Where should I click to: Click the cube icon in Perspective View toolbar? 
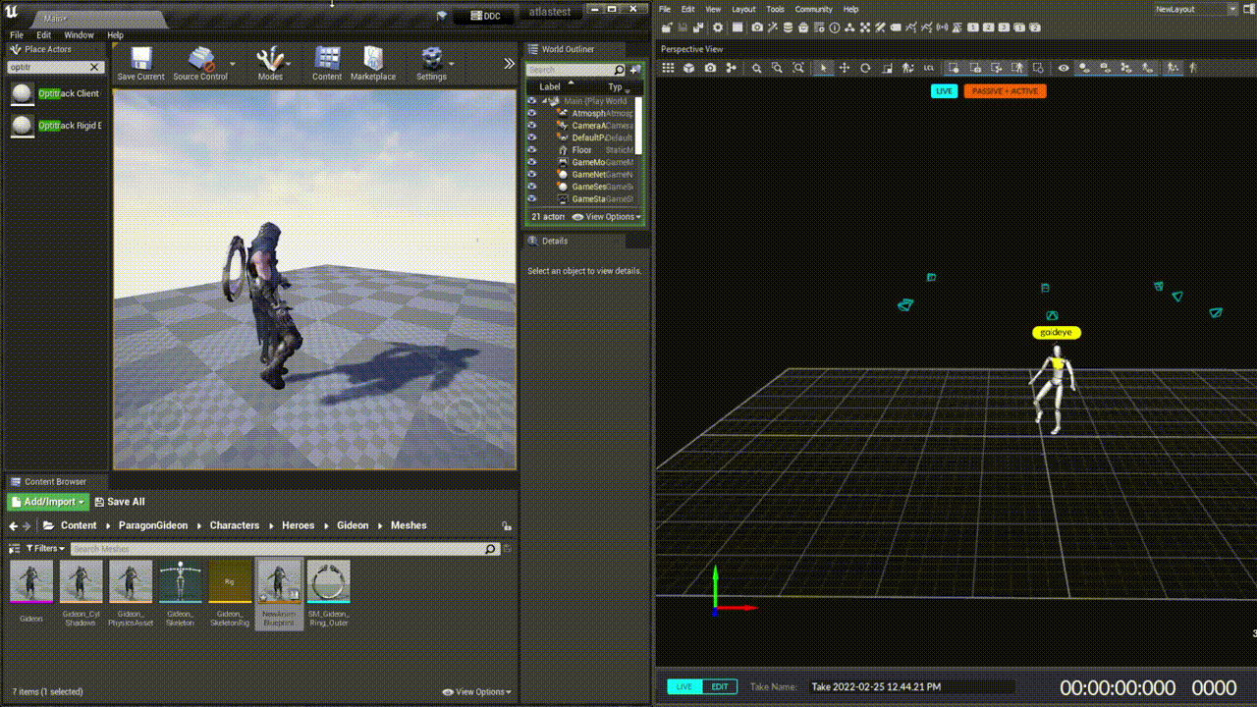pyautogui.click(x=688, y=68)
